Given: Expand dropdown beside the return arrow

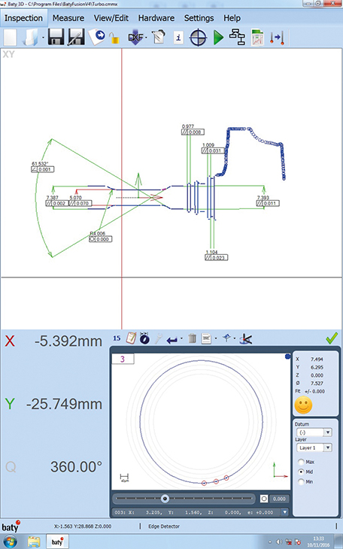Looking at the screenshot, I should 181,338.
